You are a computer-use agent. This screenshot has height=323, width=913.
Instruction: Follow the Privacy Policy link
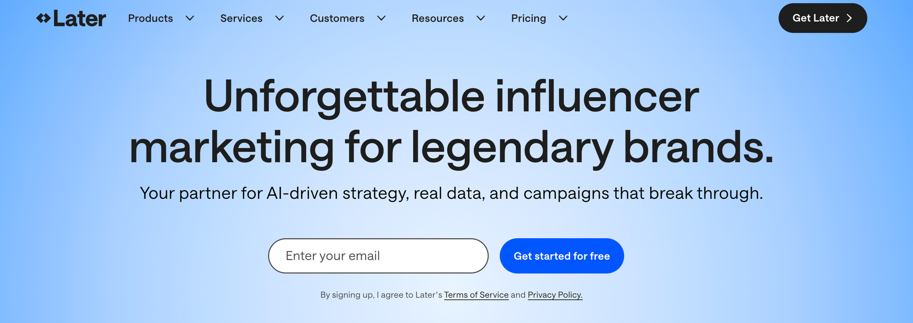(555, 295)
